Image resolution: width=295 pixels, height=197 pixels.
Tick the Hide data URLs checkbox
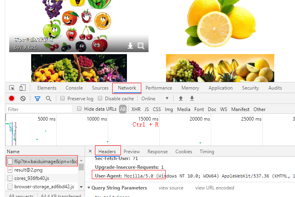click(x=79, y=109)
